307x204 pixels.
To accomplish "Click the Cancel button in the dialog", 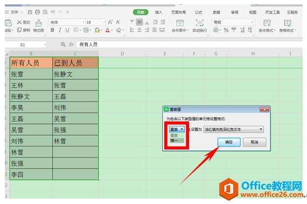I will [x=255, y=142].
